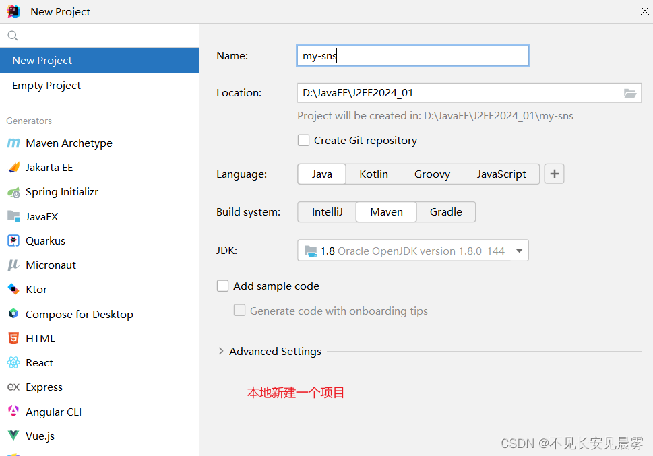Open the JDK version dropdown arrow
Image resolution: width=653 pixels, height=456 pixels.
pos(519,251)
